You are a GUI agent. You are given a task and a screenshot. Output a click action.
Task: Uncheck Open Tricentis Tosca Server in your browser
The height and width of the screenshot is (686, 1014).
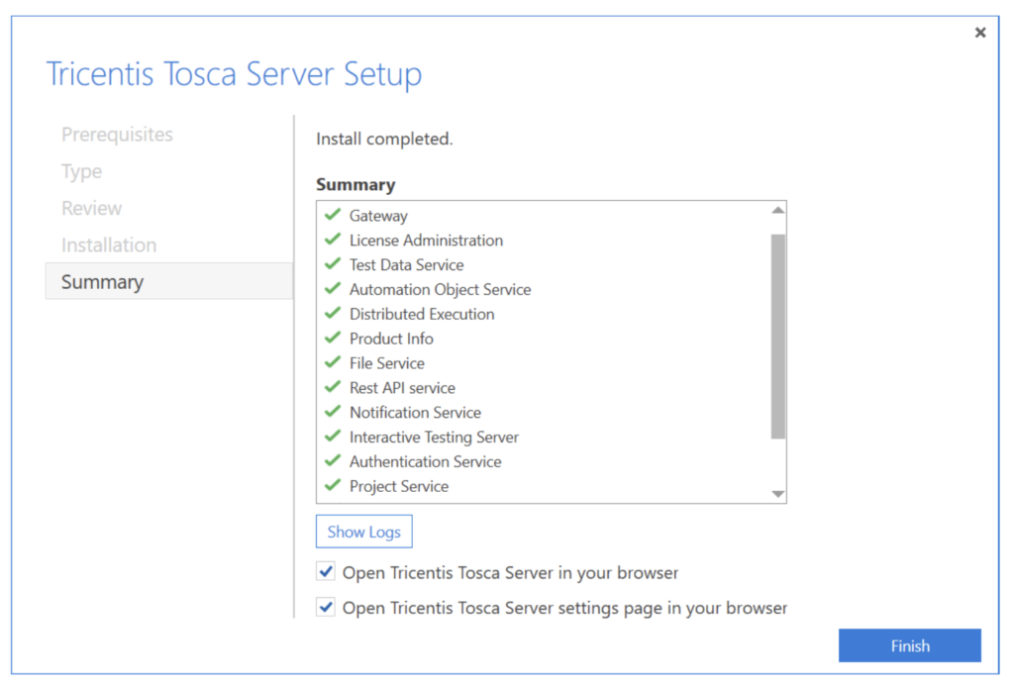(x=326, y=571)
